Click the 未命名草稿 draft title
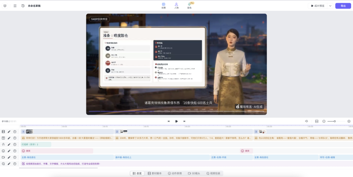Image resolution: width=353 pixels, height=177 pixels. [34, 6]
